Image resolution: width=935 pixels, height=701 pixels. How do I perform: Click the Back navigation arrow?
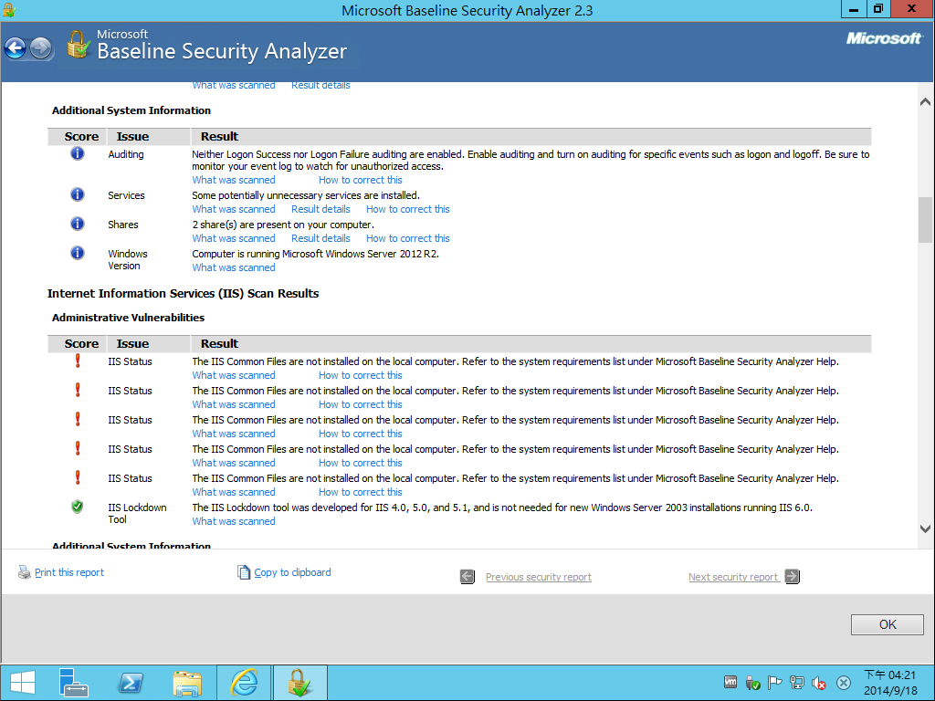click(15, 48)
